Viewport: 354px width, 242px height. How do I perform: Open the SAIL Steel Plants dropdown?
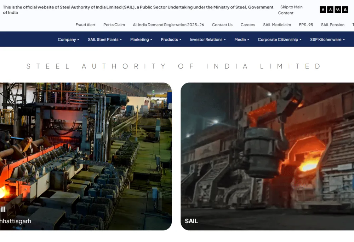point(105,40)
